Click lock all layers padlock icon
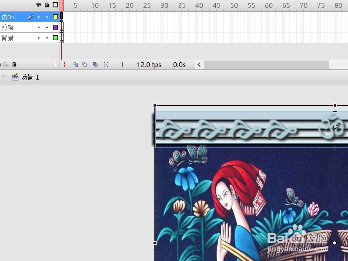 (47, 4)
